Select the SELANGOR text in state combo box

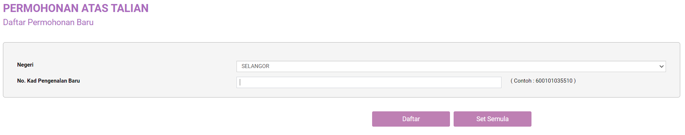255,66
